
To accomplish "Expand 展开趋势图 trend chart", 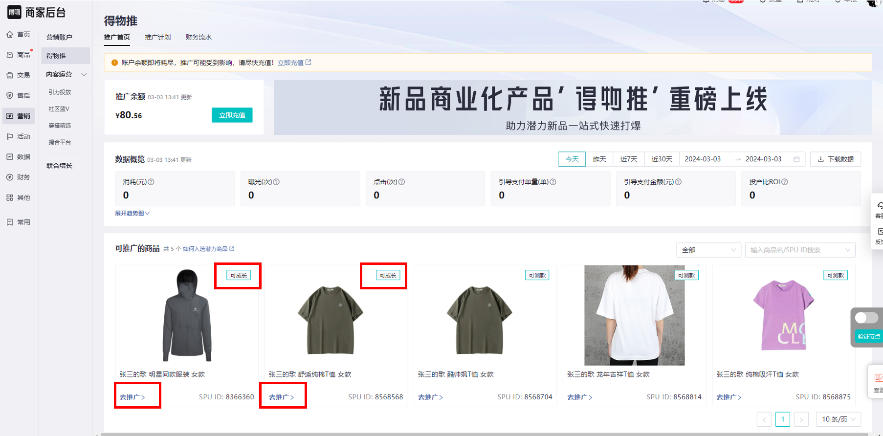I will click(132, 213).
